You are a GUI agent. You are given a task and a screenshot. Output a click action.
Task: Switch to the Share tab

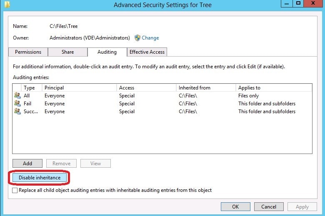click(67, 52)
